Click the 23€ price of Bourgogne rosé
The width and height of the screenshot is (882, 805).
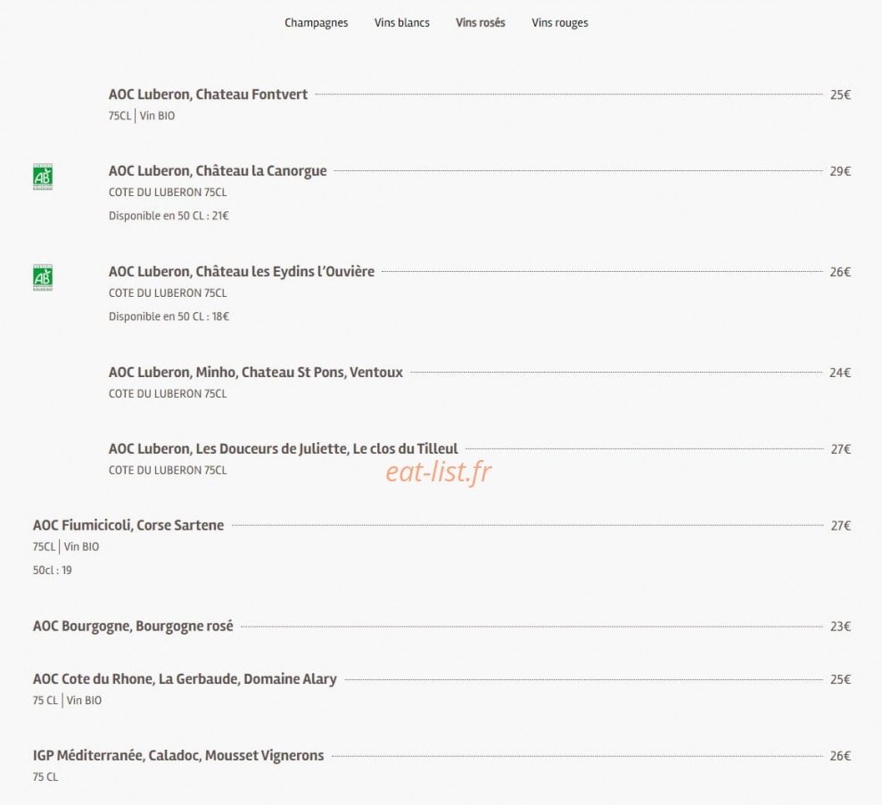tap(840, 627)
